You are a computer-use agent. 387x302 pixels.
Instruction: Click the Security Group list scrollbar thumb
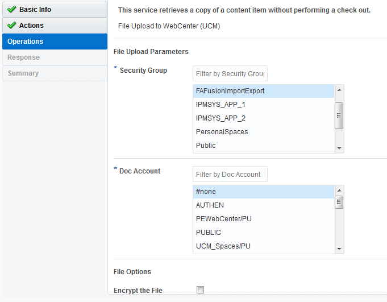click(x=339, y=115)
